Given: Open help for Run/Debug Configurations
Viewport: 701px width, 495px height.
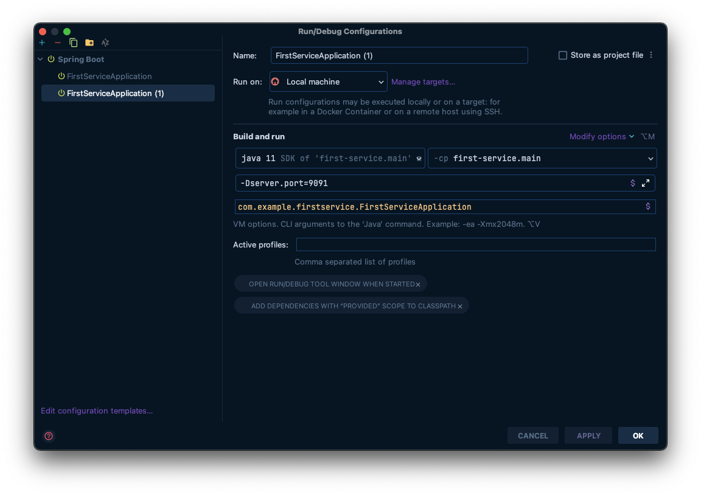Looking at the screenshot, I should pyautogui.click(x=48, y=435).
